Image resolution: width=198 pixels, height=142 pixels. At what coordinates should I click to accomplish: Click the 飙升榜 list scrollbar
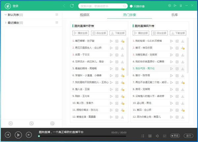(188, 55)
